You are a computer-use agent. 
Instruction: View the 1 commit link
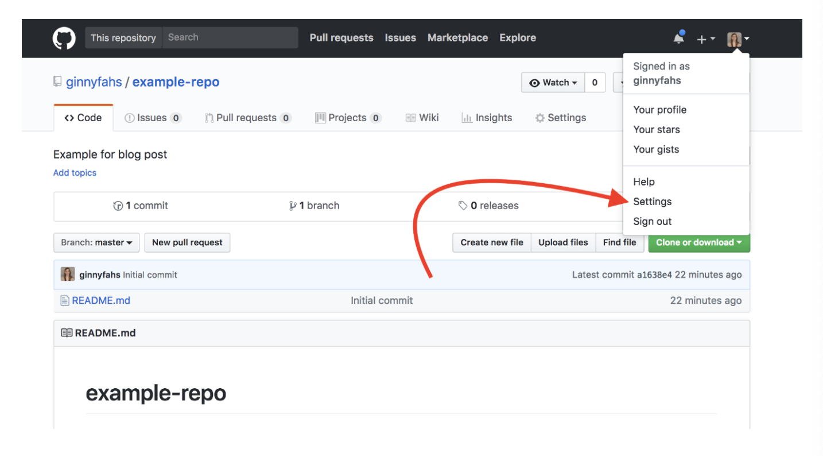141,206
